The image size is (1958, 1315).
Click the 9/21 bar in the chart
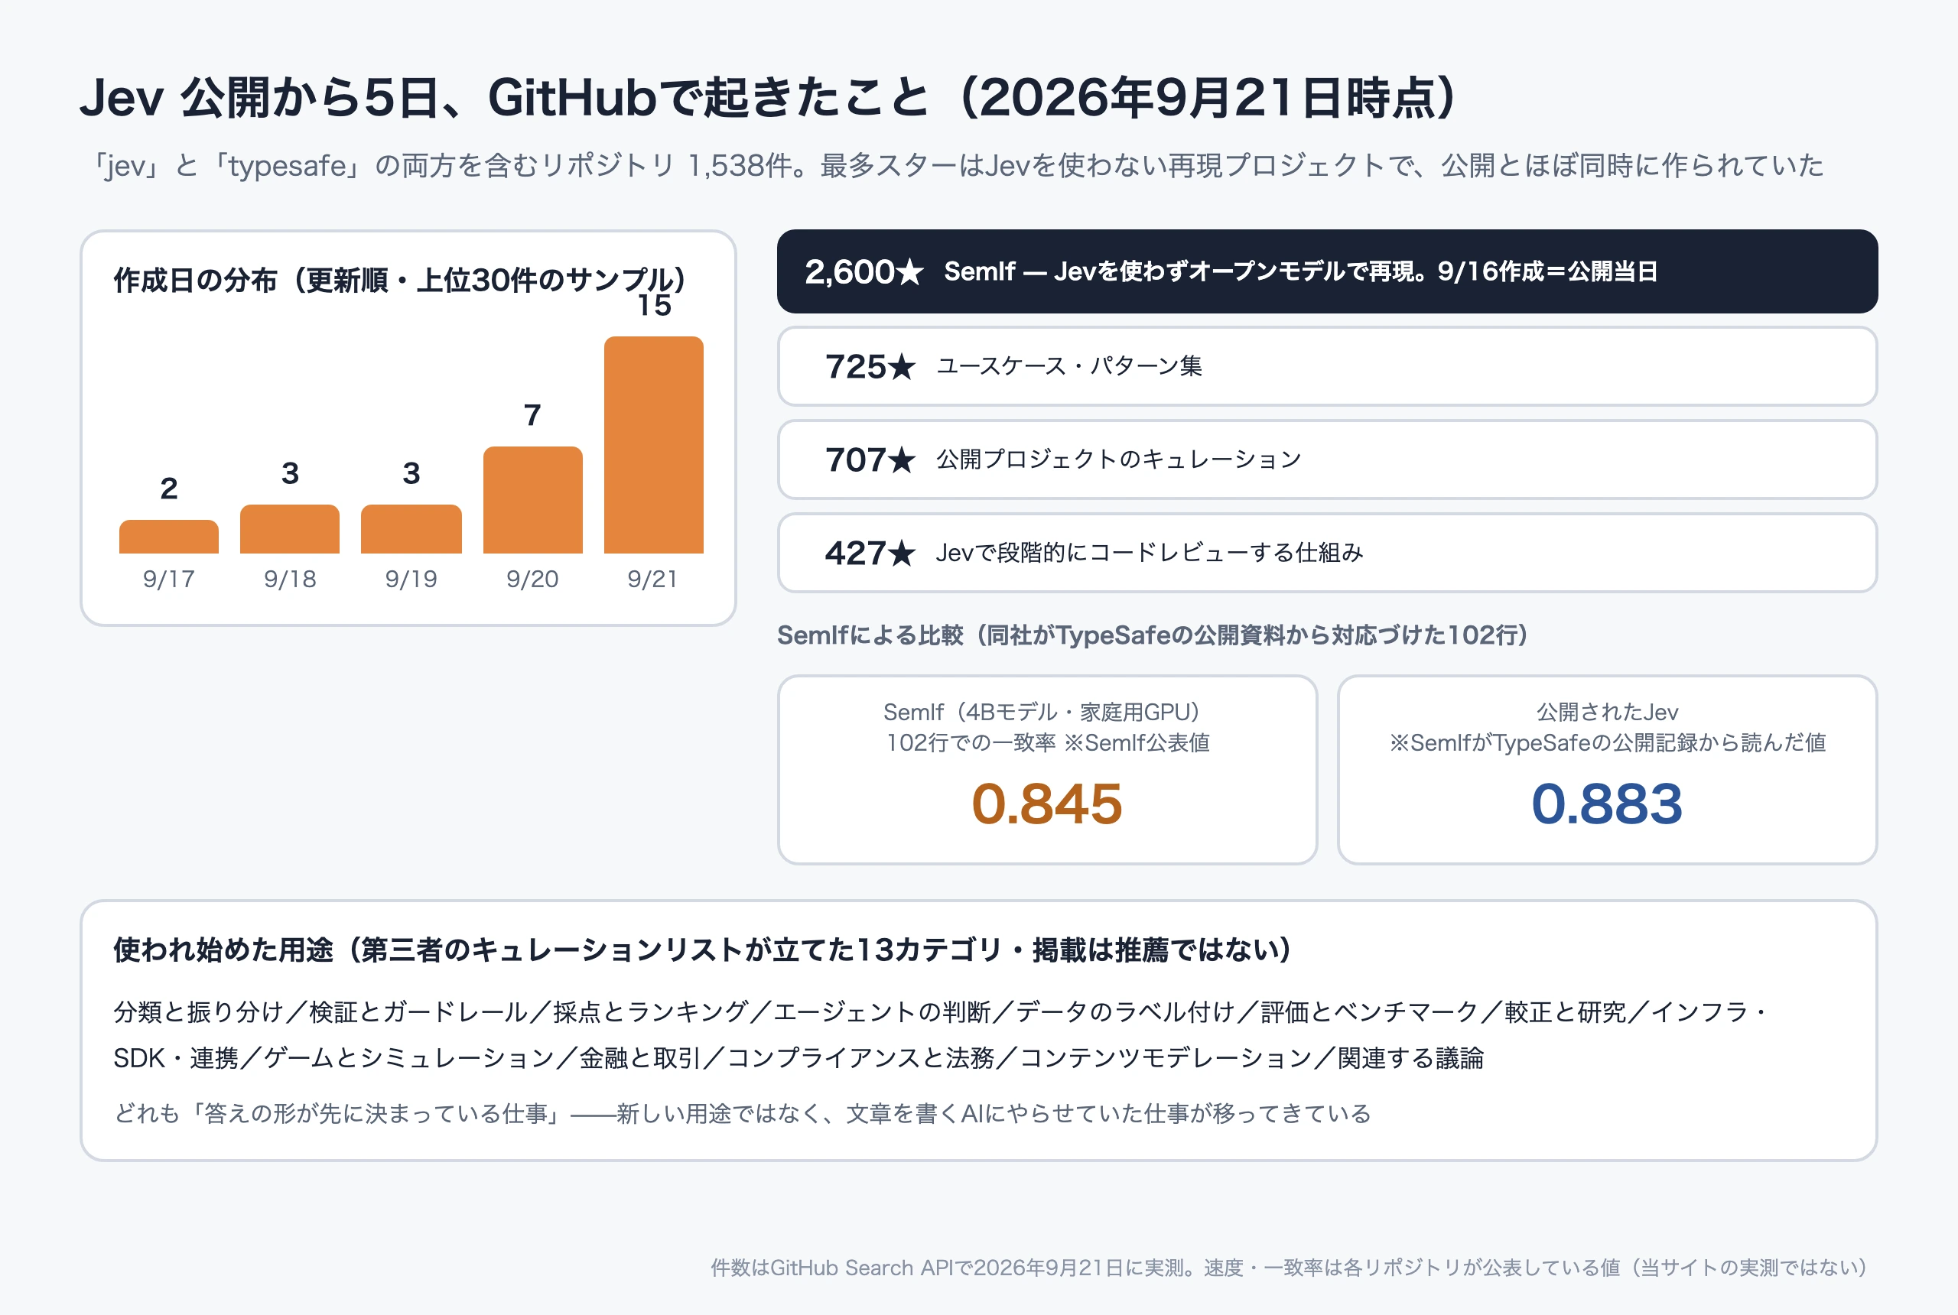(653, 444)
